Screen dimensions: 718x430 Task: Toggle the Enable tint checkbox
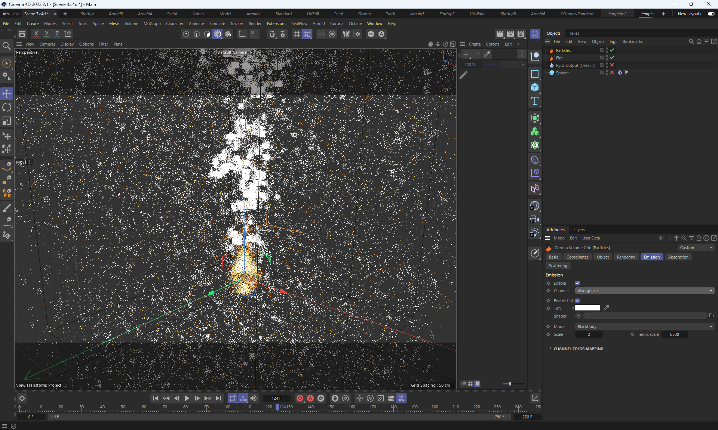(577, 301)
